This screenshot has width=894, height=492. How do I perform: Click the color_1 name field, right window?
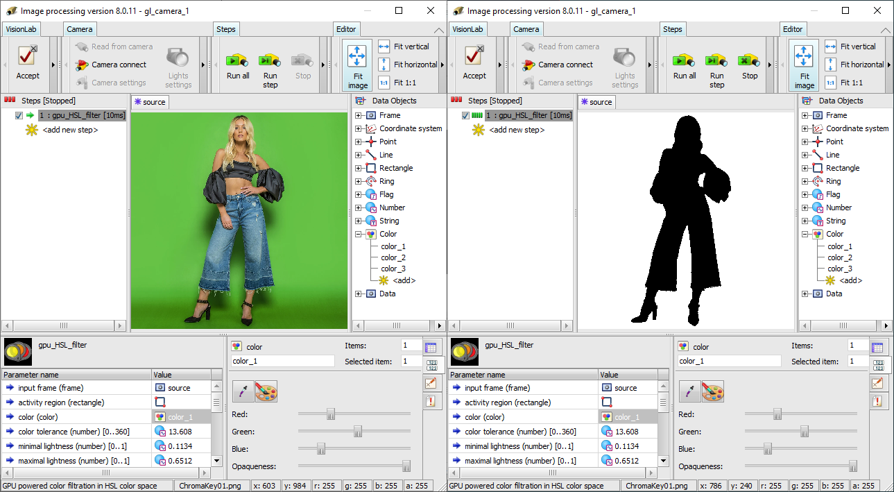729,361
